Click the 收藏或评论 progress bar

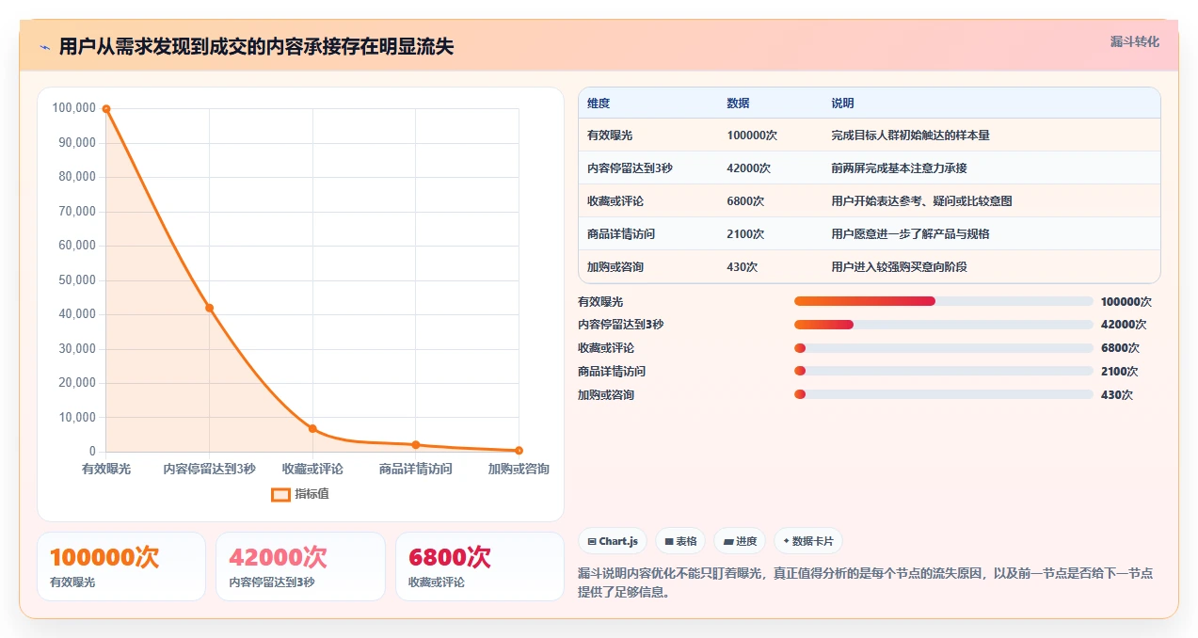point(944,348)
